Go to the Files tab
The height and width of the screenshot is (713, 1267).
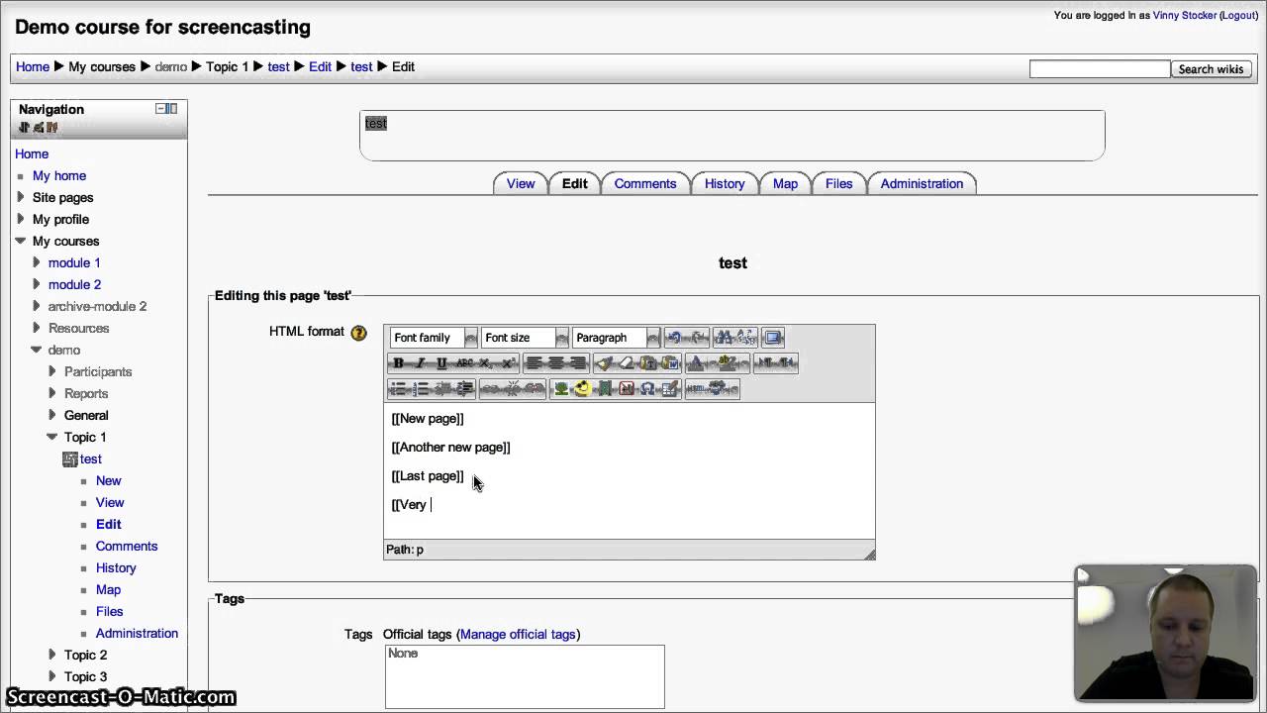click(838, 183)
